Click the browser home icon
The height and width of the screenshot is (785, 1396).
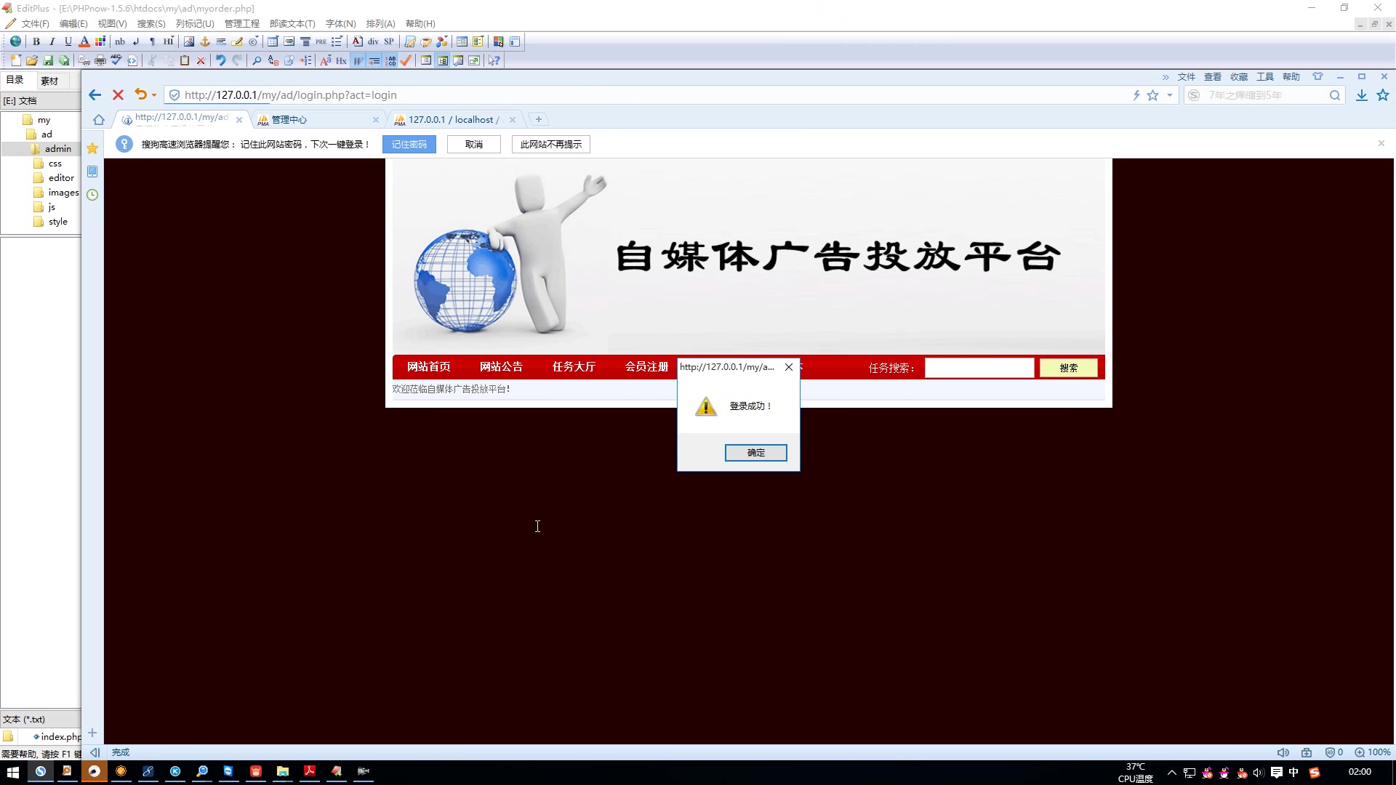(99, 120)
